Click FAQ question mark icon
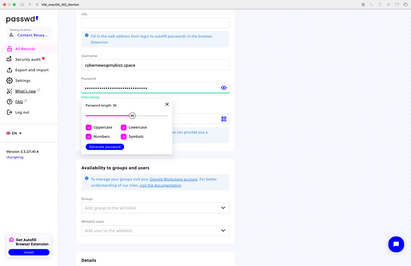Image resolution: width=411 pixels, height=266 pixels. tap(10, 102)
